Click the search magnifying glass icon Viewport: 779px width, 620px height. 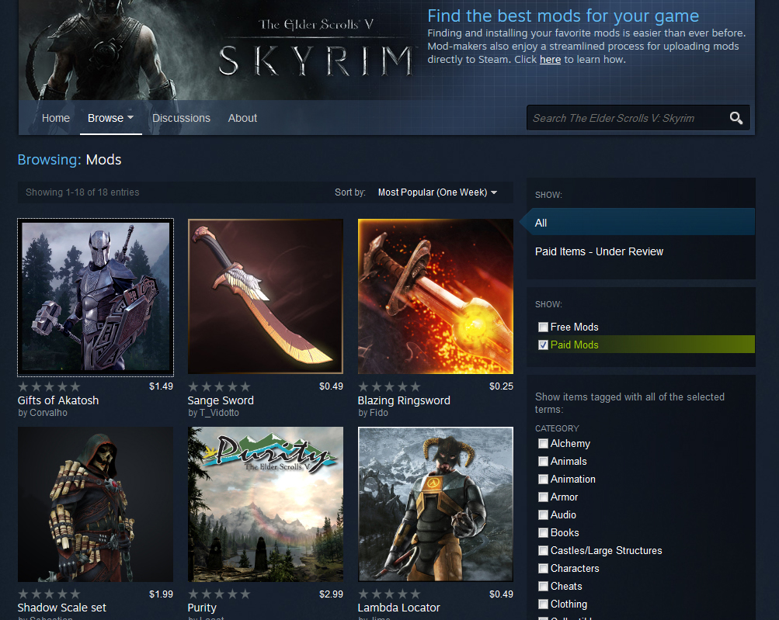[x=736, y=118]
